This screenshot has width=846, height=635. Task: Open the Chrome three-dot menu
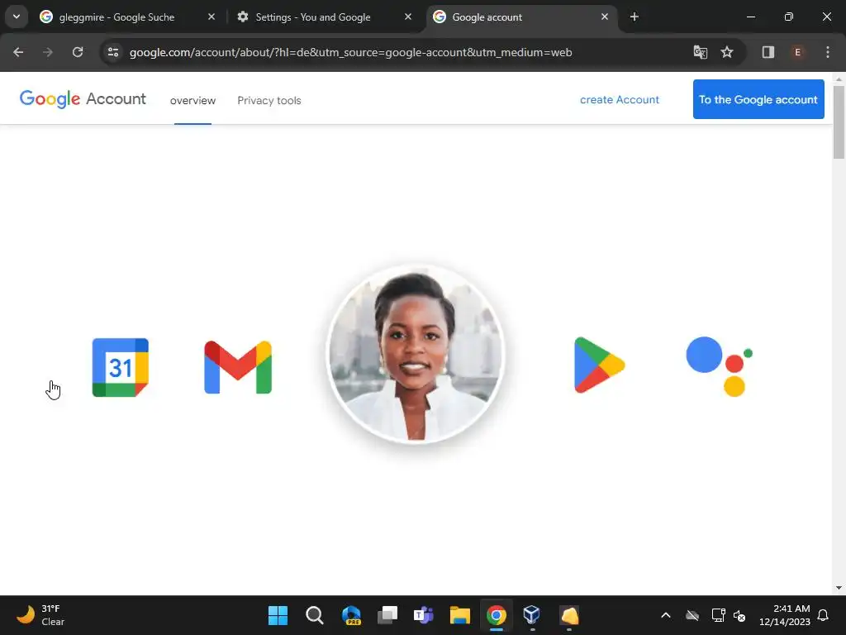(x=828, y=52)
